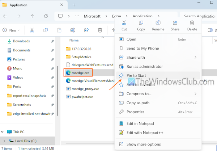
Task: Click breadcrumb ellipsis to show hidden path
Action: point(77,16)
